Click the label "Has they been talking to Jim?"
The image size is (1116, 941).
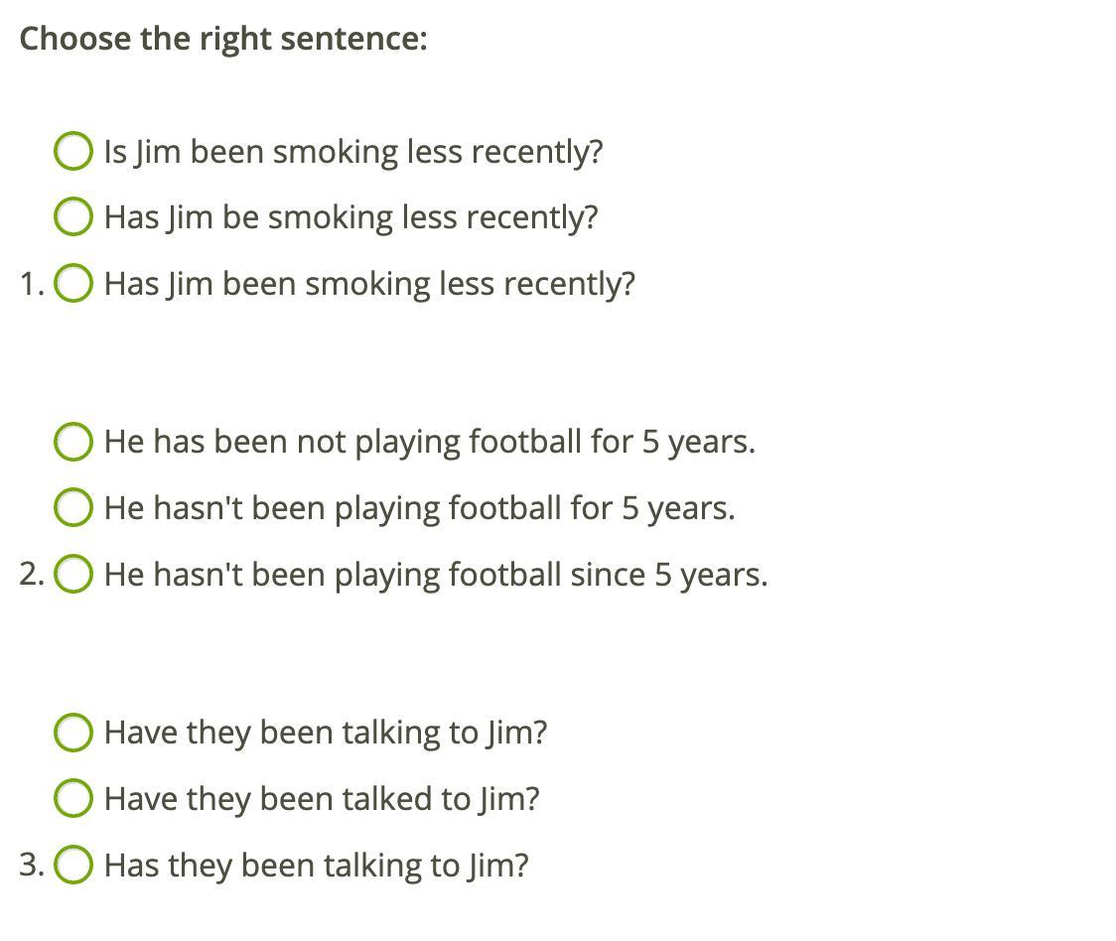[317, 866]
